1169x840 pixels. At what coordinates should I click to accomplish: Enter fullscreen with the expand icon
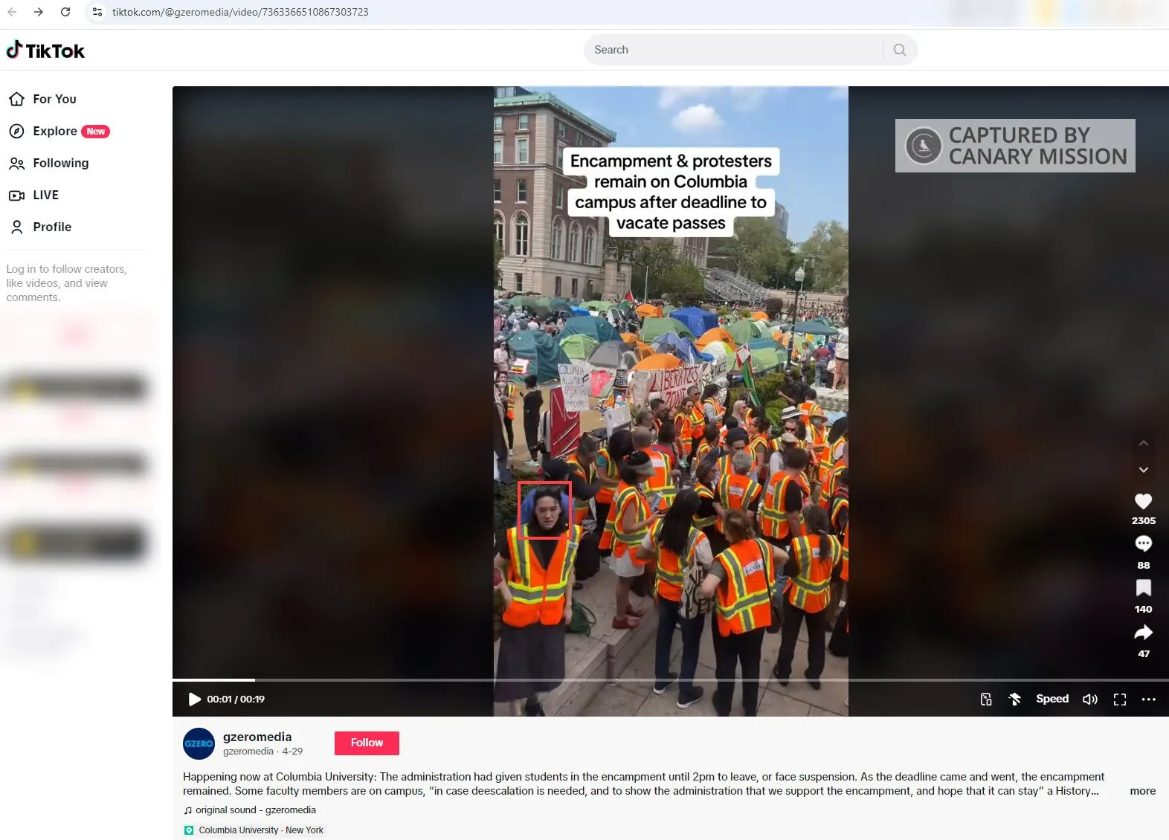[1119, 700]
